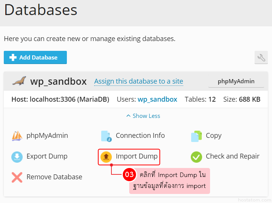Click the Connection Info document icon
The width and height of the screenshot is (272, 203).
click(x=107, y=136)
